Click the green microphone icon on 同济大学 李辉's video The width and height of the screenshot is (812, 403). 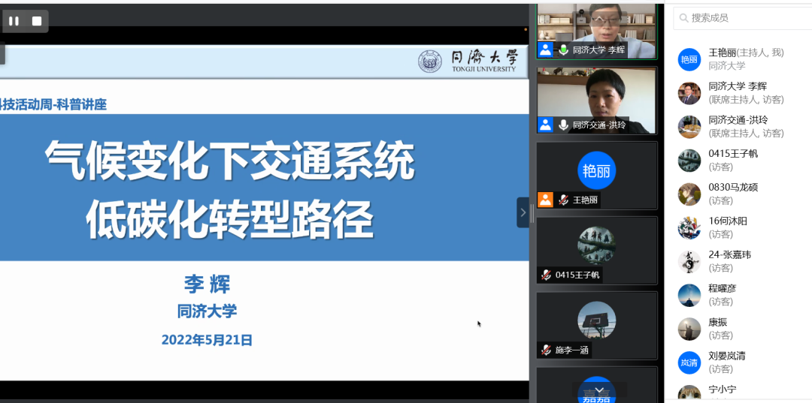[x=563, y=50]
